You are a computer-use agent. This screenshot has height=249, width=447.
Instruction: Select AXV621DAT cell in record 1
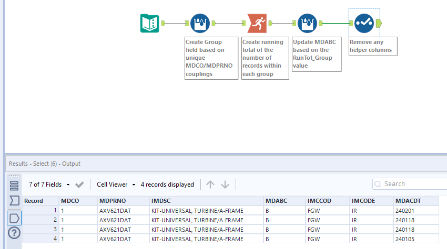123,211
